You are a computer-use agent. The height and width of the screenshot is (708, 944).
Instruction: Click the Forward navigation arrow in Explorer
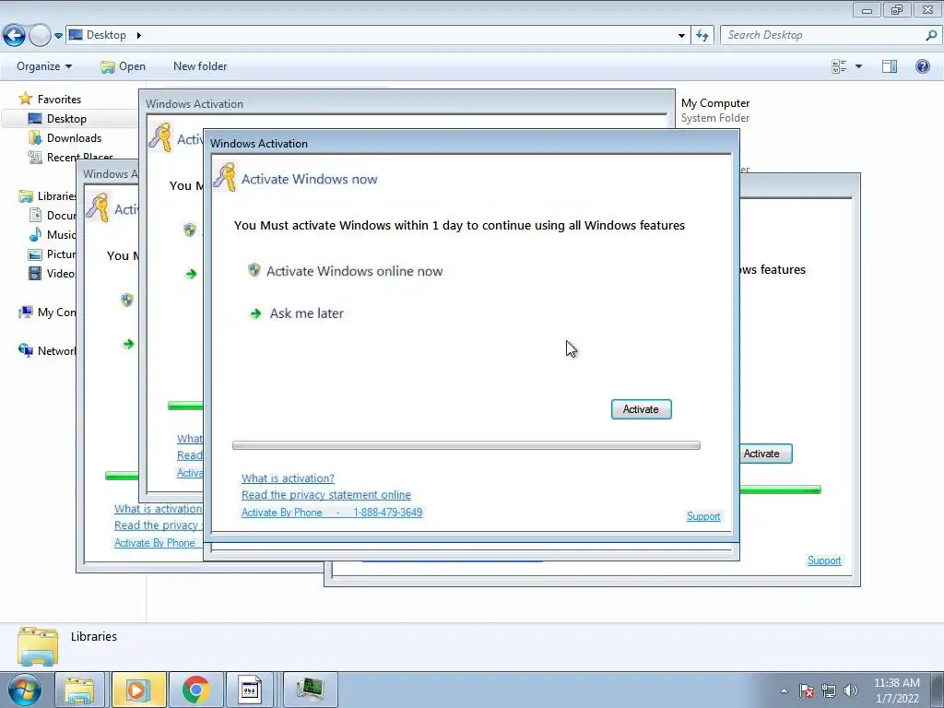tap(40, 36)
